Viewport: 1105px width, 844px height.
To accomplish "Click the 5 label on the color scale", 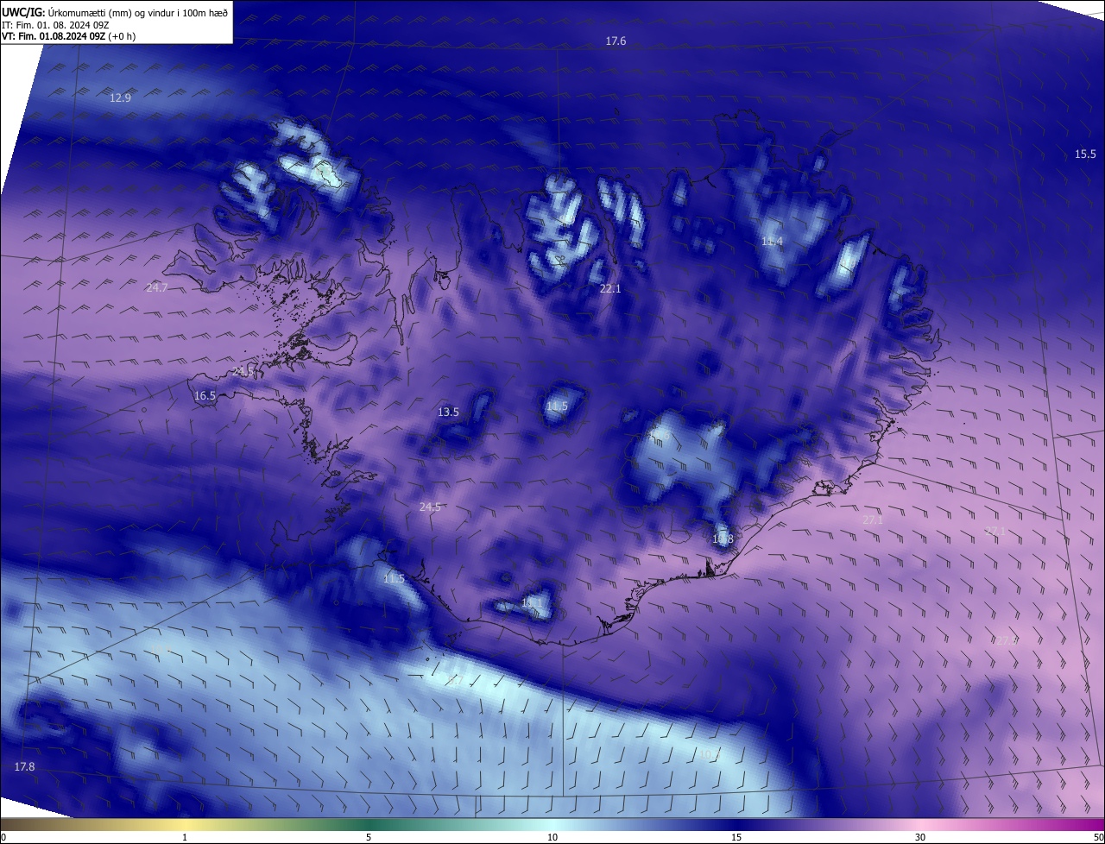I will [369, 837].
